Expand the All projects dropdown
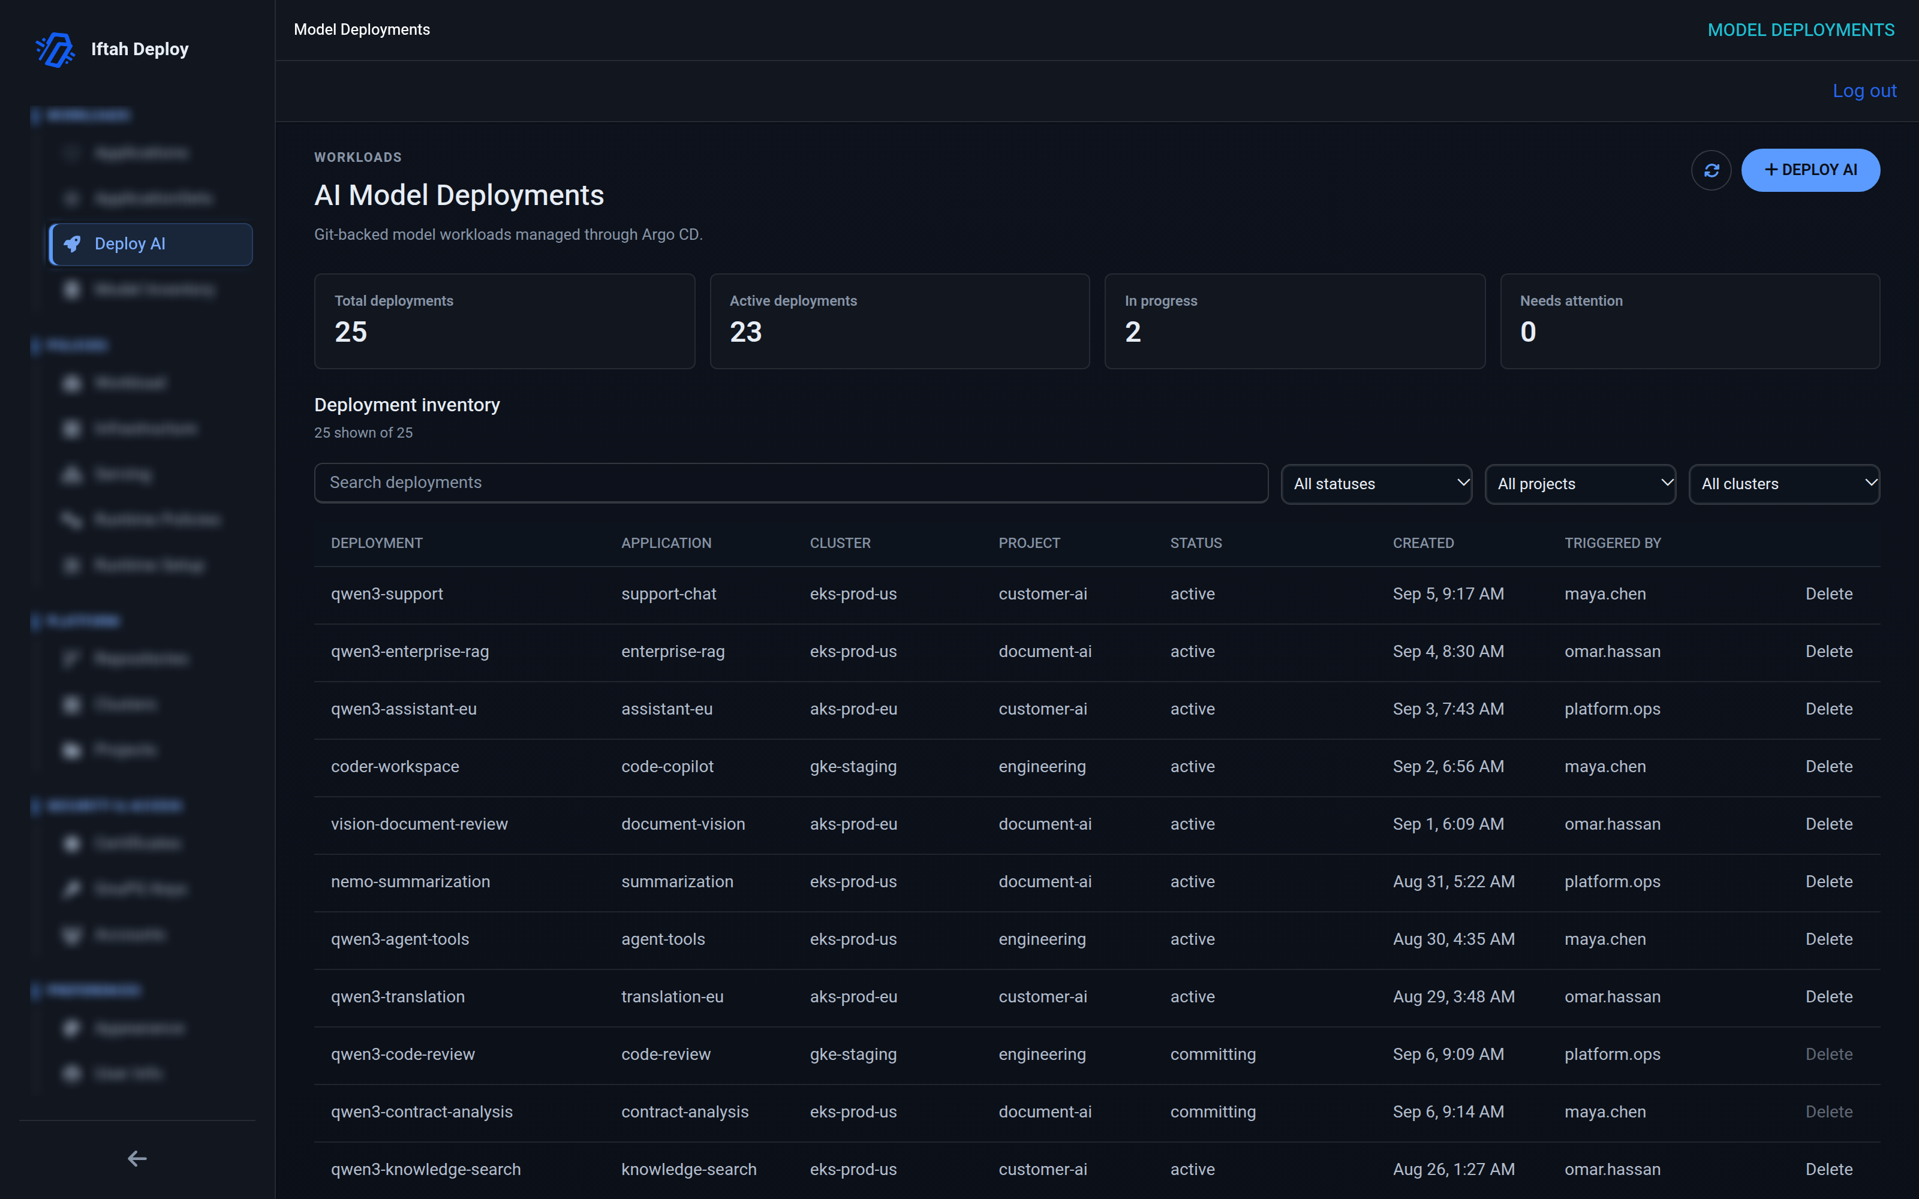Viewport: 1919px width, 1199px height. point(1580,484)
